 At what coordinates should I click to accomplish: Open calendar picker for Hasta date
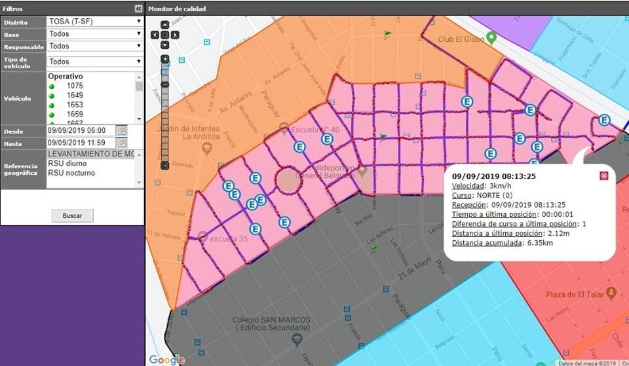121,143
